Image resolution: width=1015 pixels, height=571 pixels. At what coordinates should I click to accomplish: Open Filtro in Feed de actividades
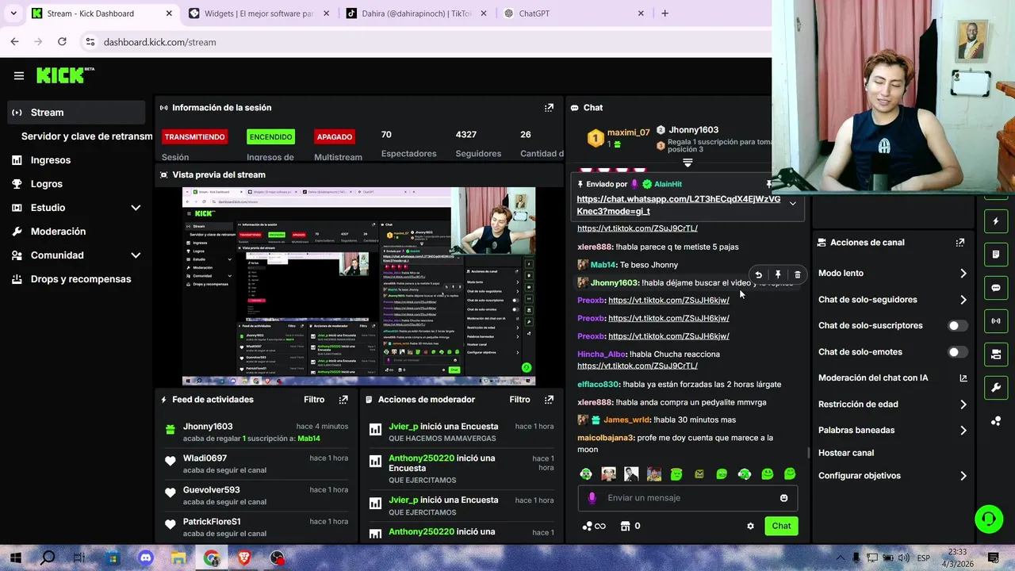tap(314, 400)
